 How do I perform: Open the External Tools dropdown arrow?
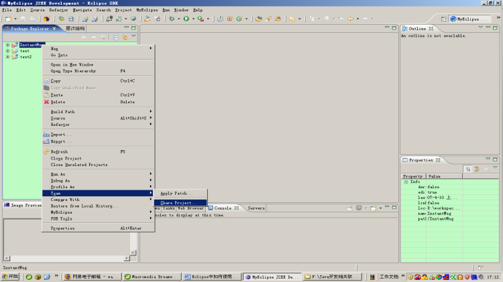(208, 19)
